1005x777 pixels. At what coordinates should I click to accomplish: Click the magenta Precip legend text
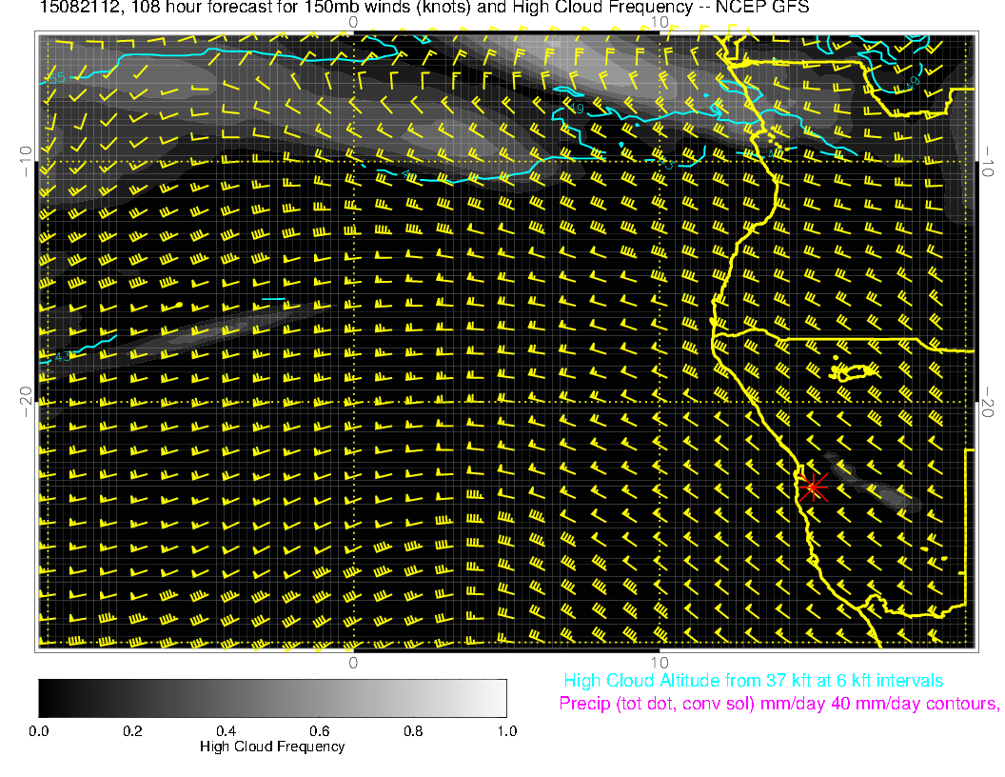(778, 705)
